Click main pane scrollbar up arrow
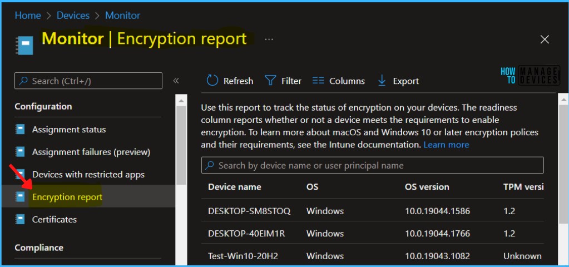The width and height of the screenshot is (569, 267). click(563, 98)
